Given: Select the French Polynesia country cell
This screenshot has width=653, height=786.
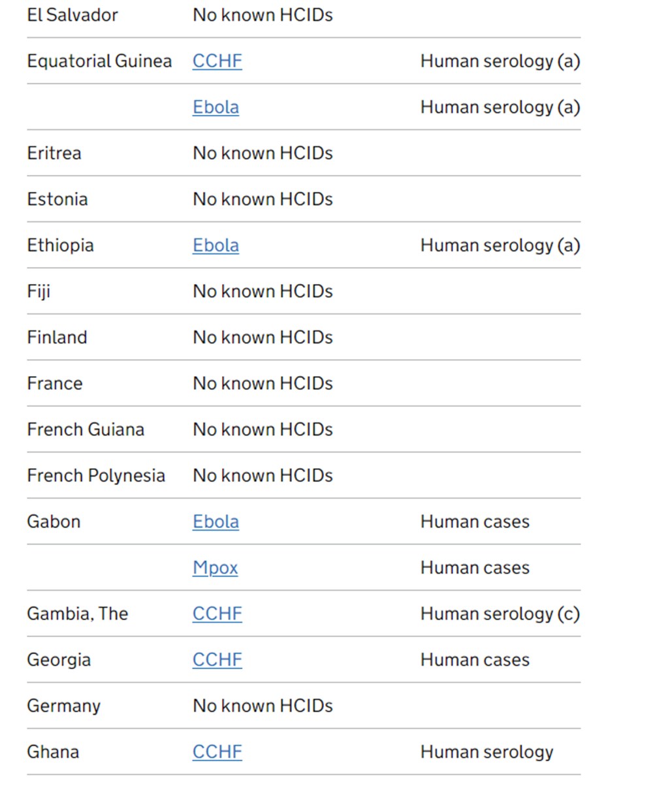Looking at the screenshot, I should [x=96, y=476].
